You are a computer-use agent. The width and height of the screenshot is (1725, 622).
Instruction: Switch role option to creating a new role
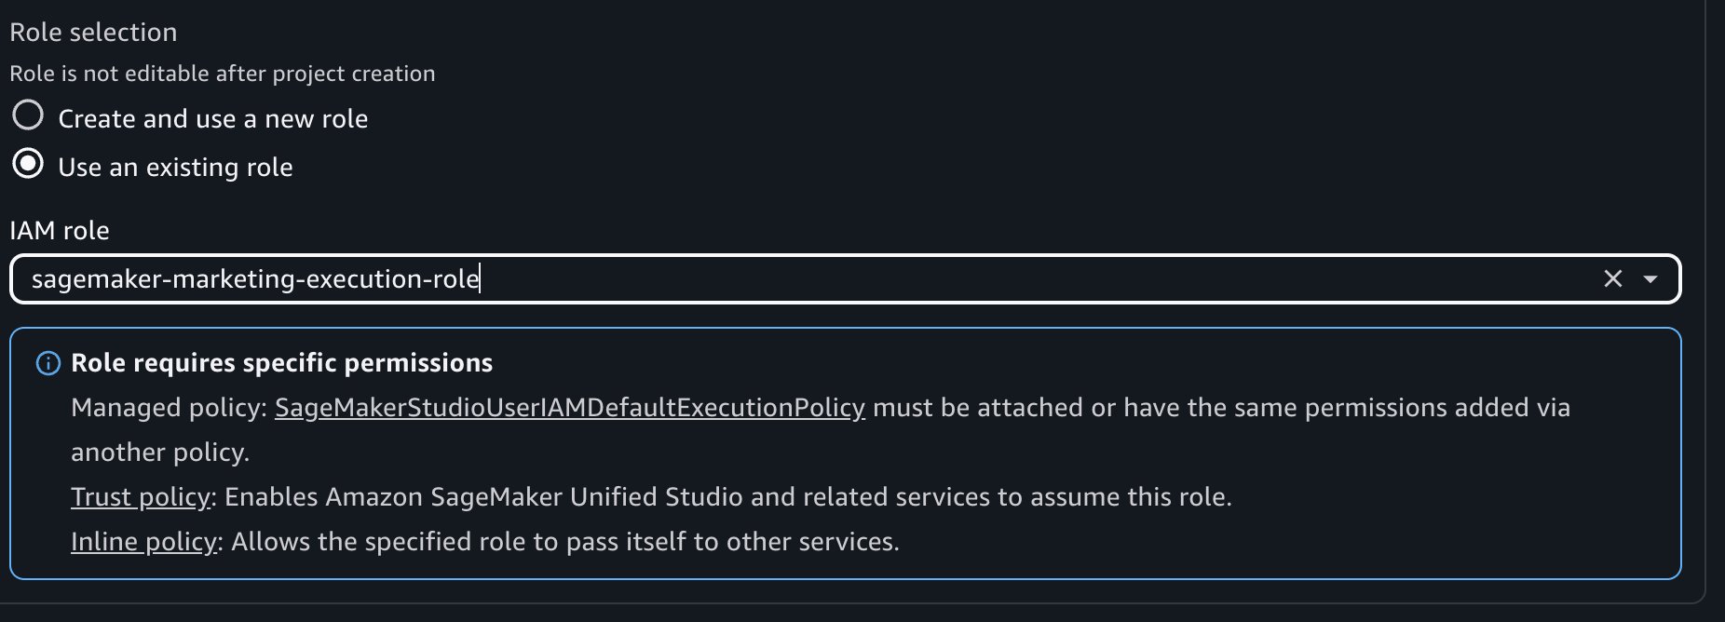[29, 115]
